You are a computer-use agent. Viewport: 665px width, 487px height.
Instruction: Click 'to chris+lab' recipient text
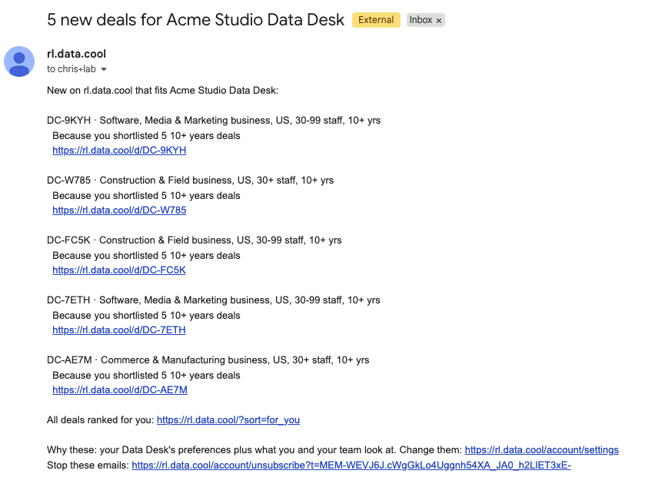pyautogui.click(x=71, y=69)
